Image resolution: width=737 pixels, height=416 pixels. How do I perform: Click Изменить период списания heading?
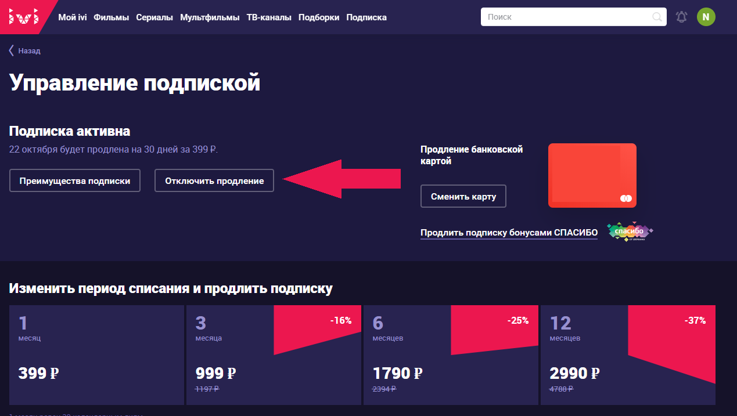click(x=171, y=288)
